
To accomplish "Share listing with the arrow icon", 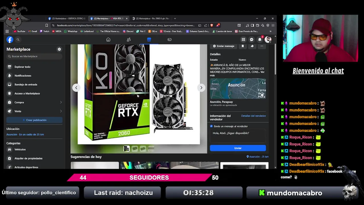I will (x=252, y=46).
